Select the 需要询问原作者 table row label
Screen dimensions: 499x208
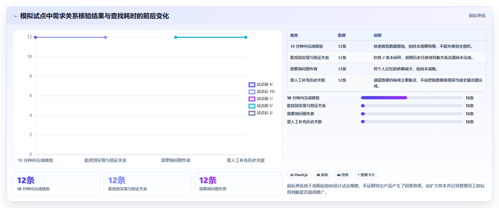(304, 69)
